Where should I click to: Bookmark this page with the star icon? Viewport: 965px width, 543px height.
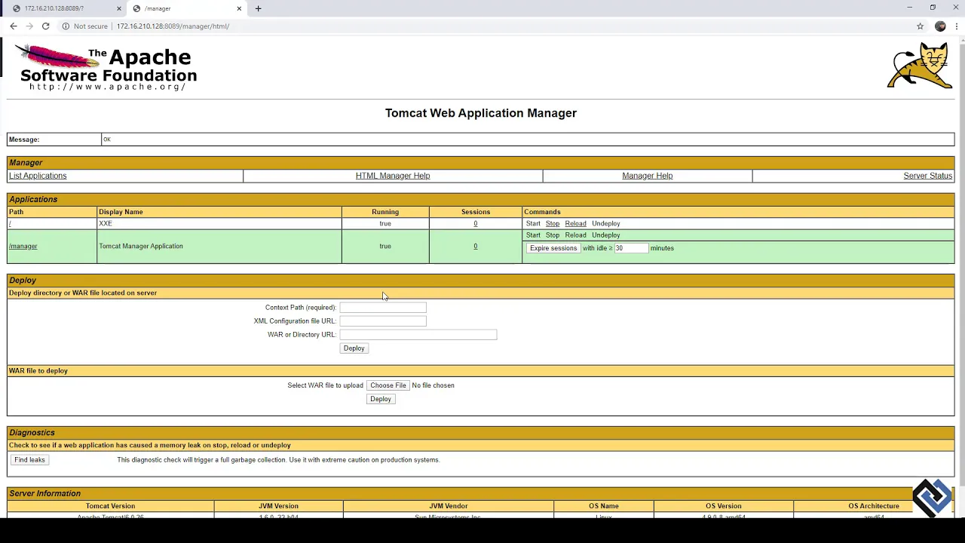(920, 26)
